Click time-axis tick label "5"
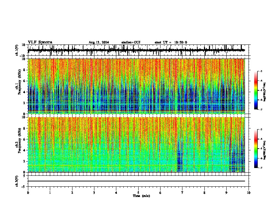 (138, 193)
